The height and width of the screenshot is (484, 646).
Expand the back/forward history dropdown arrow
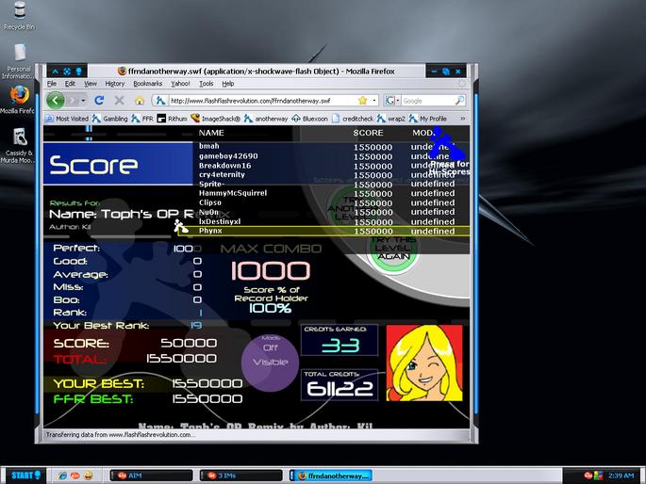point(83,101)
